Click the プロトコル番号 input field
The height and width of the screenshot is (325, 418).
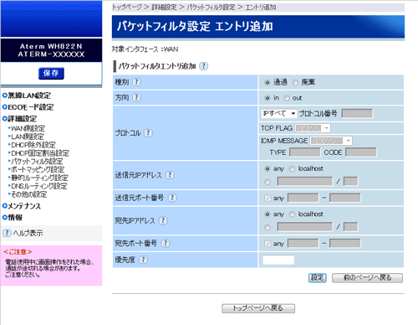click(x=357, y=113)
